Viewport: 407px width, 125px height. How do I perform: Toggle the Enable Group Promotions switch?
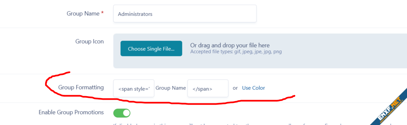click(122, 113)
